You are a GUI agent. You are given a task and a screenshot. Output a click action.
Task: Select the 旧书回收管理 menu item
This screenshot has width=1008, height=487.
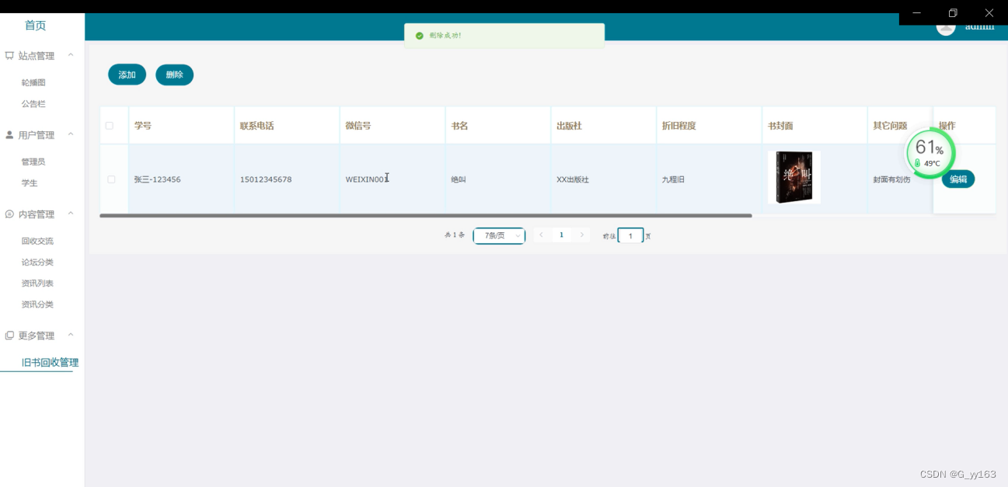pyautogui.click(x=50, y=363)
